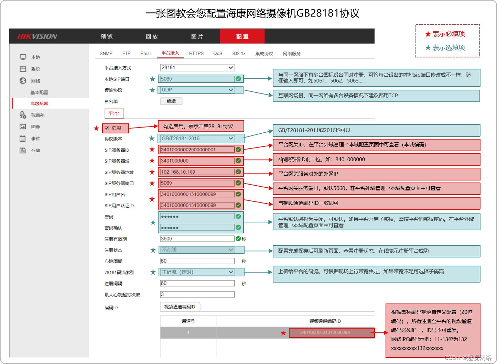Open the SNMP sub-tab
Viewport: 497px width, 364px height.
coord(106,53)
